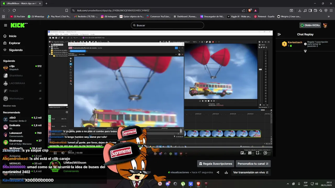Open the user avatar menu on Kick
335x188 pixels.
325,25
